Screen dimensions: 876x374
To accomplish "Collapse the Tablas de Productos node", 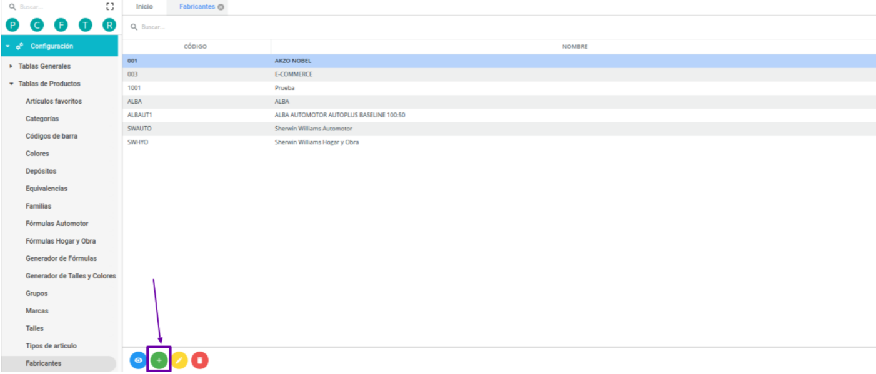I will pyautogui.click(x=11, y=84).
